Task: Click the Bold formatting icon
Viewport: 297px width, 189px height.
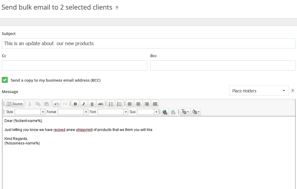Action: point(75,104)
